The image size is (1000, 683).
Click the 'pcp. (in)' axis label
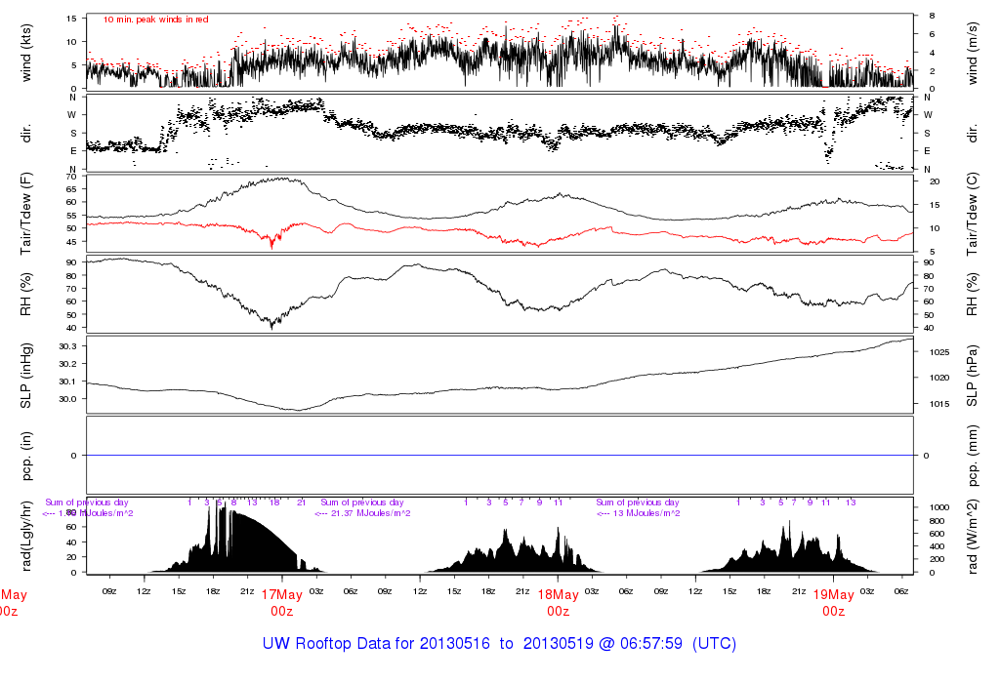[26, 456]
